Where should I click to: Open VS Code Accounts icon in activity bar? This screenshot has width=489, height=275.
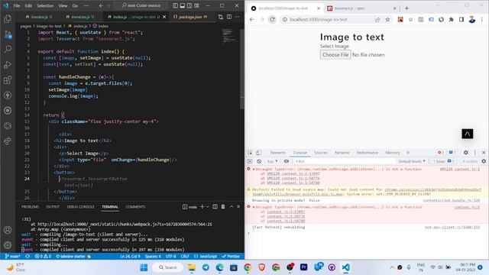(8, 230)
